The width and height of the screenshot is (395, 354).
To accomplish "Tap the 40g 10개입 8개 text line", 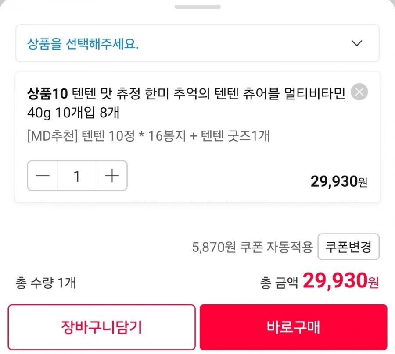I will click(73, 113).
